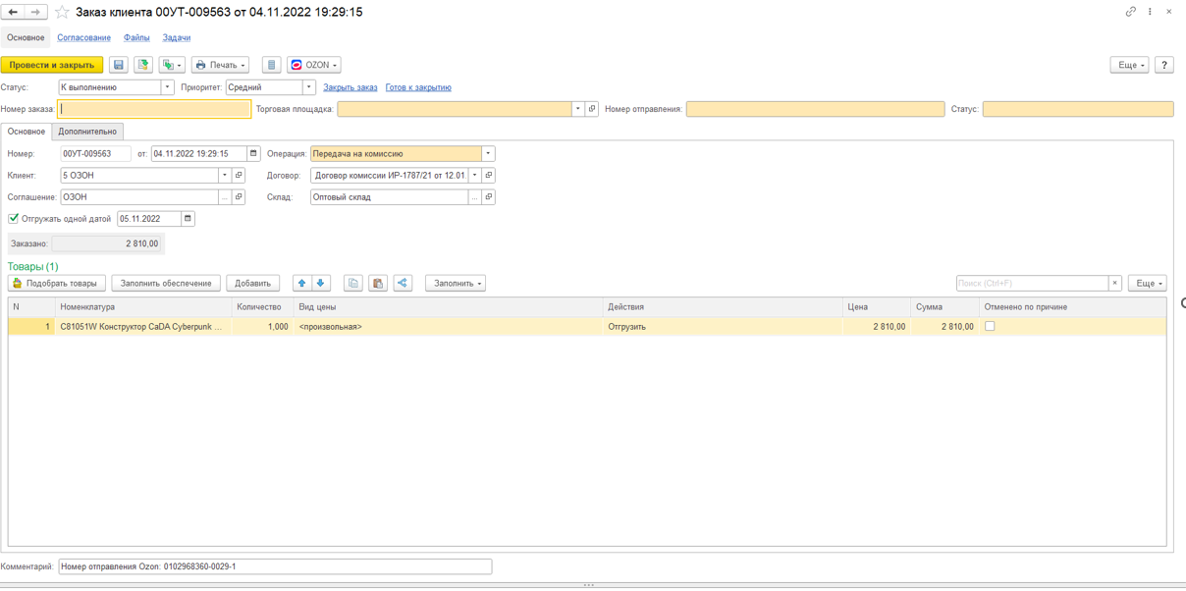Toggle 'Отгружать одной датой' checkbox

click(x=14, y=218)
